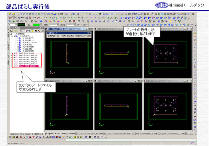Uncheck the PLAT-BTM-CLAMP_+X sheet checkbox

15,55
